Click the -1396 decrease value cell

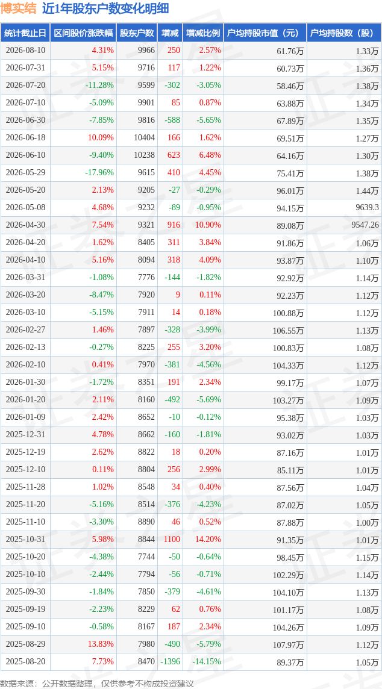[170, 661]
